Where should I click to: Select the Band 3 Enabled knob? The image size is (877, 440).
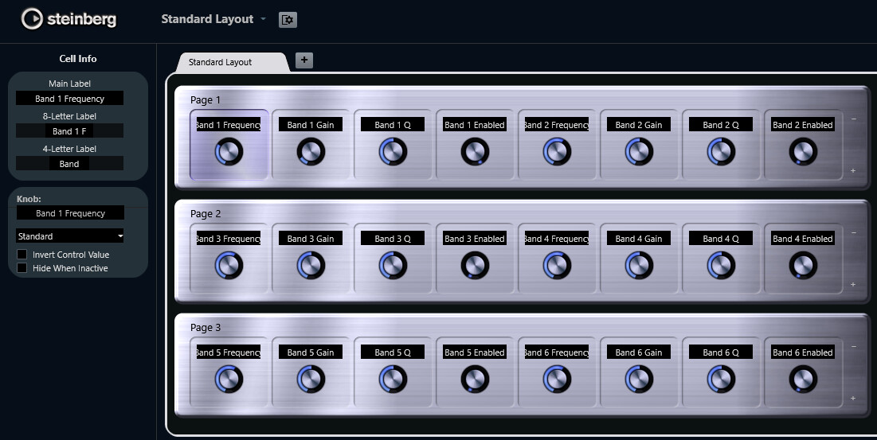(x=475, y=265)
